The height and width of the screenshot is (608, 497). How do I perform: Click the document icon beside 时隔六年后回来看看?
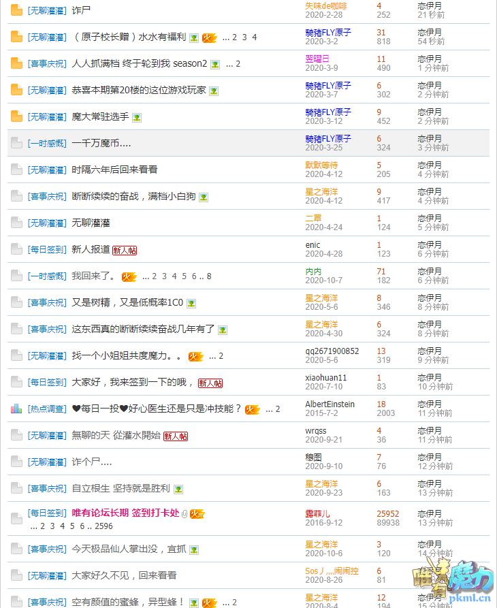[x=17, y=170]
